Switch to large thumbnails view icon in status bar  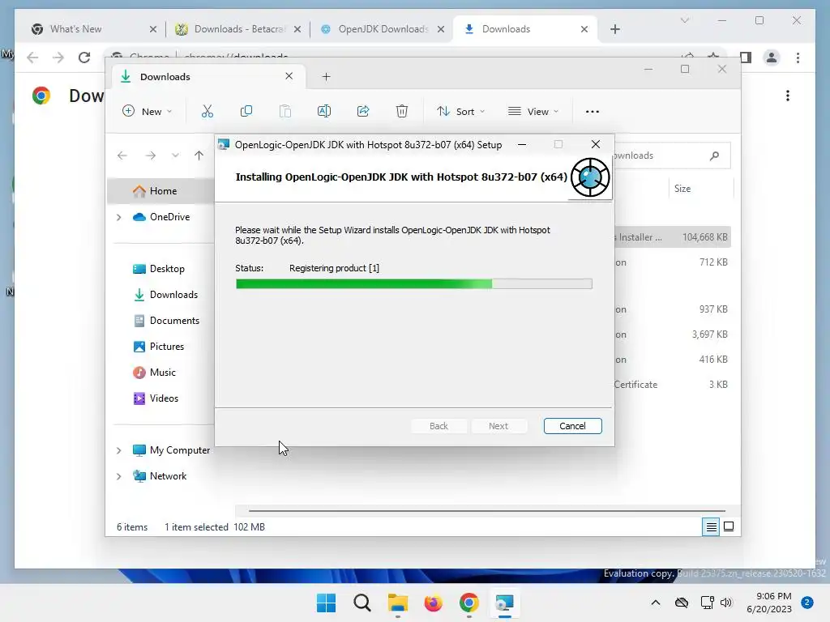tap(729, 526)
